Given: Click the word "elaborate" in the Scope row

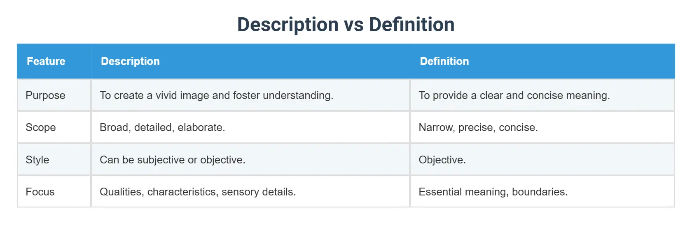Looking at the screenshot, I should (x=201, y=127).
